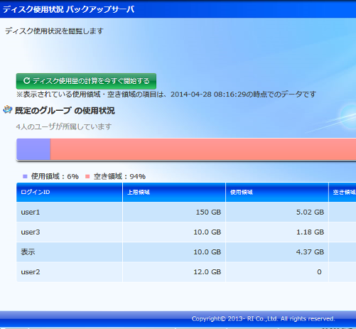The width and height of the screenshot is (356, 329).
Task: Click the pink 空き領域 legend swatch
Action: pos(87,176)
